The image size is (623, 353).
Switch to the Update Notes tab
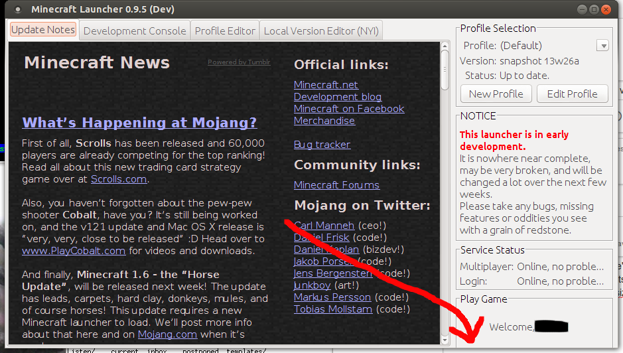[x=43, y=30]
